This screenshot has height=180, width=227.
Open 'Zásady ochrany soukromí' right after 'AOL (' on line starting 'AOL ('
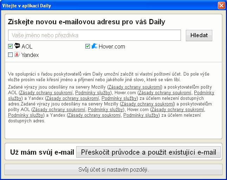46,93
